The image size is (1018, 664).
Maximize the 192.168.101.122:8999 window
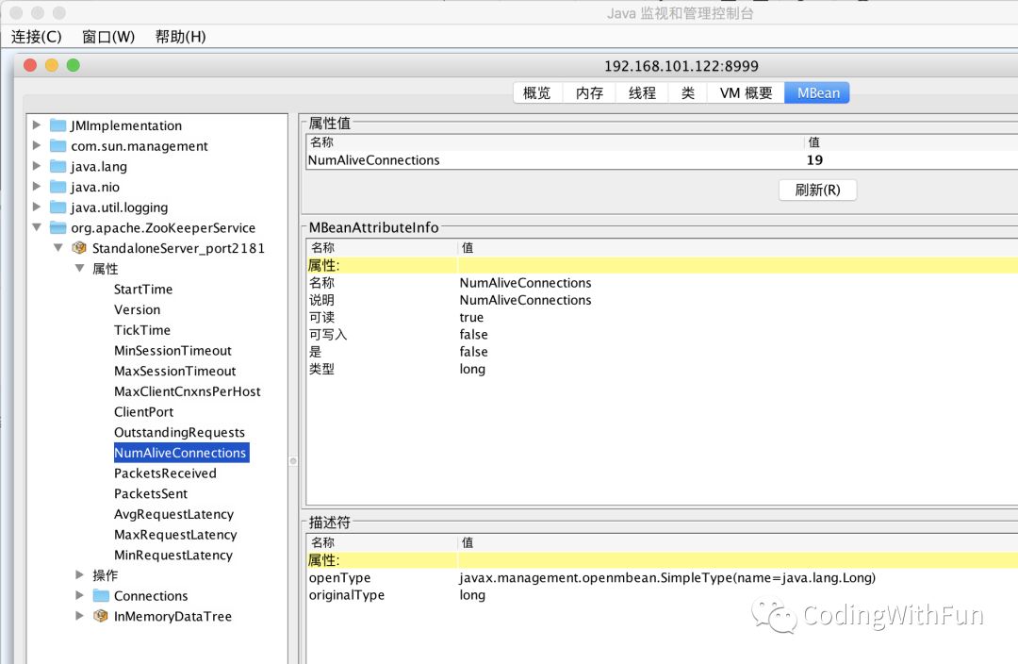pyautogui.click(x=74, y=65)
